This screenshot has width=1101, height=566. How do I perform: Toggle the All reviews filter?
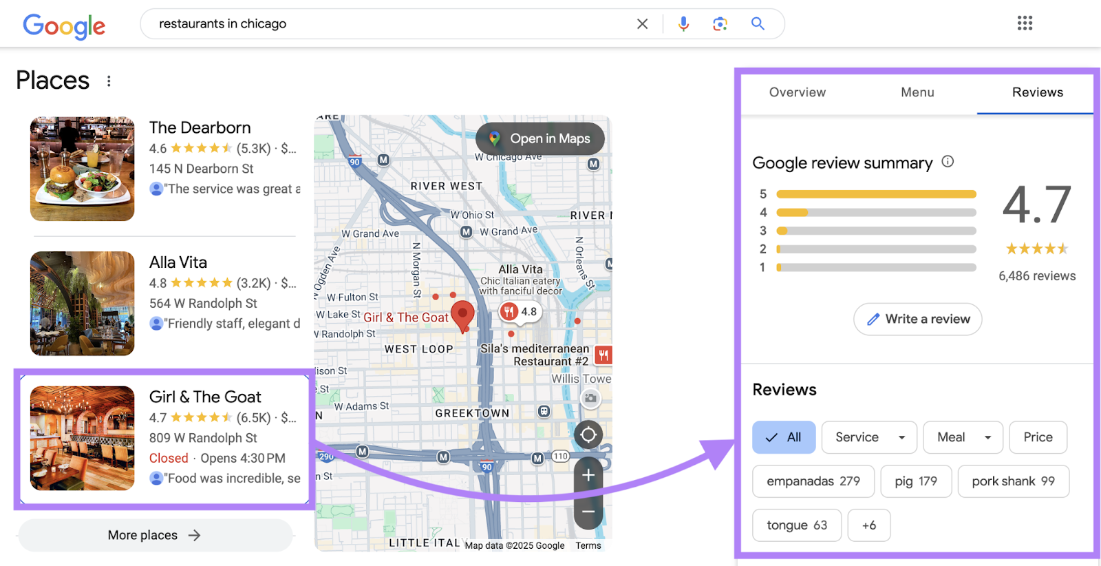point(783,437)
